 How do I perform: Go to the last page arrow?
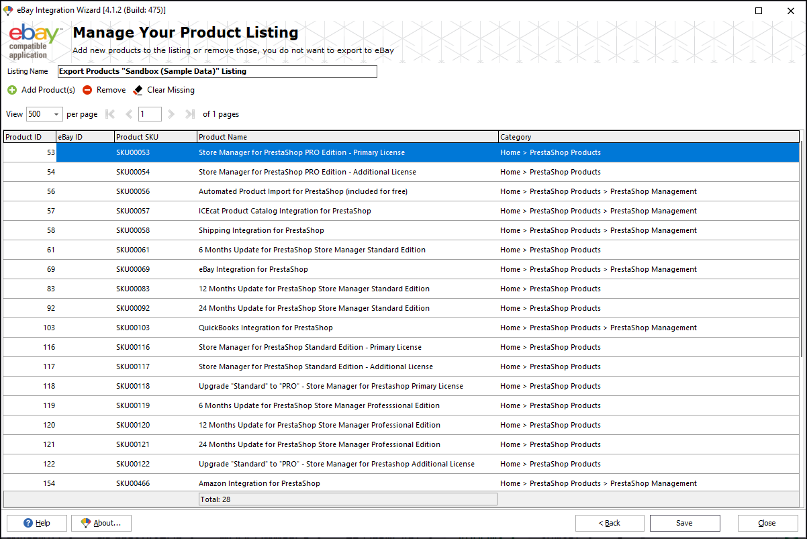pyautogui.click(x=190, y=114)
